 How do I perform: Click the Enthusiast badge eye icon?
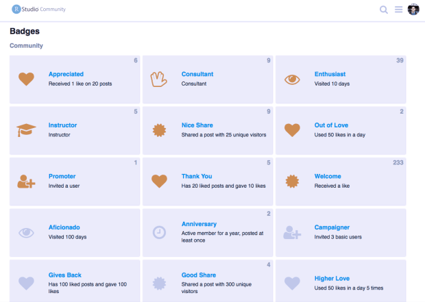click(x=292, y=79)
